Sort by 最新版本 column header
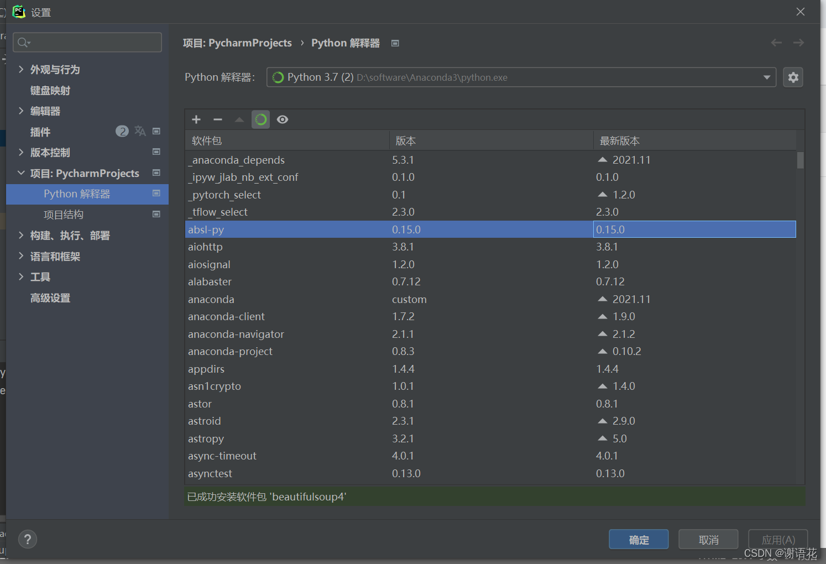Viewport: 826px width, 564px height. click(695, 141)
